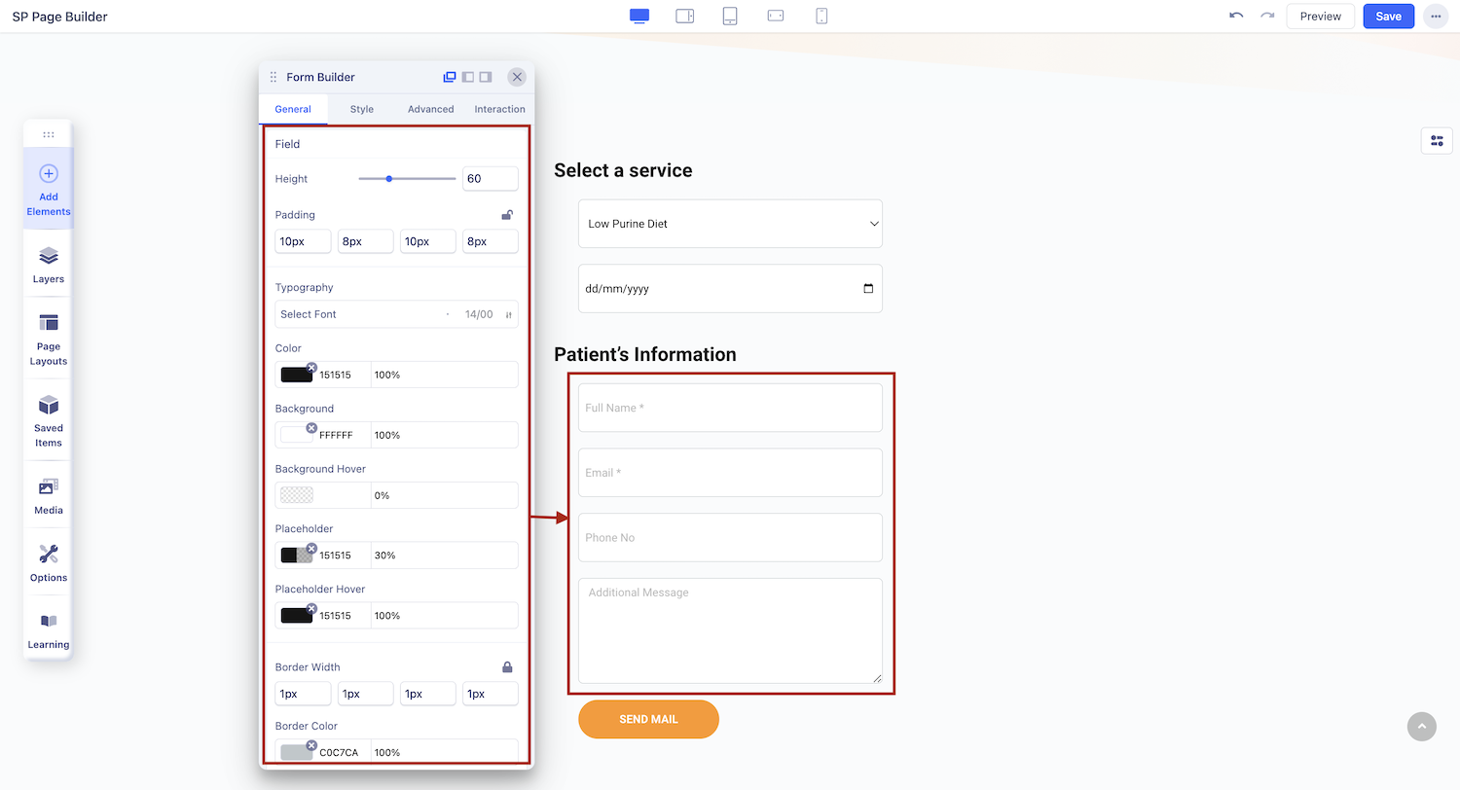Clear the Placeholder color value
Screen dimensions: 1460x790
coord(311,549)
